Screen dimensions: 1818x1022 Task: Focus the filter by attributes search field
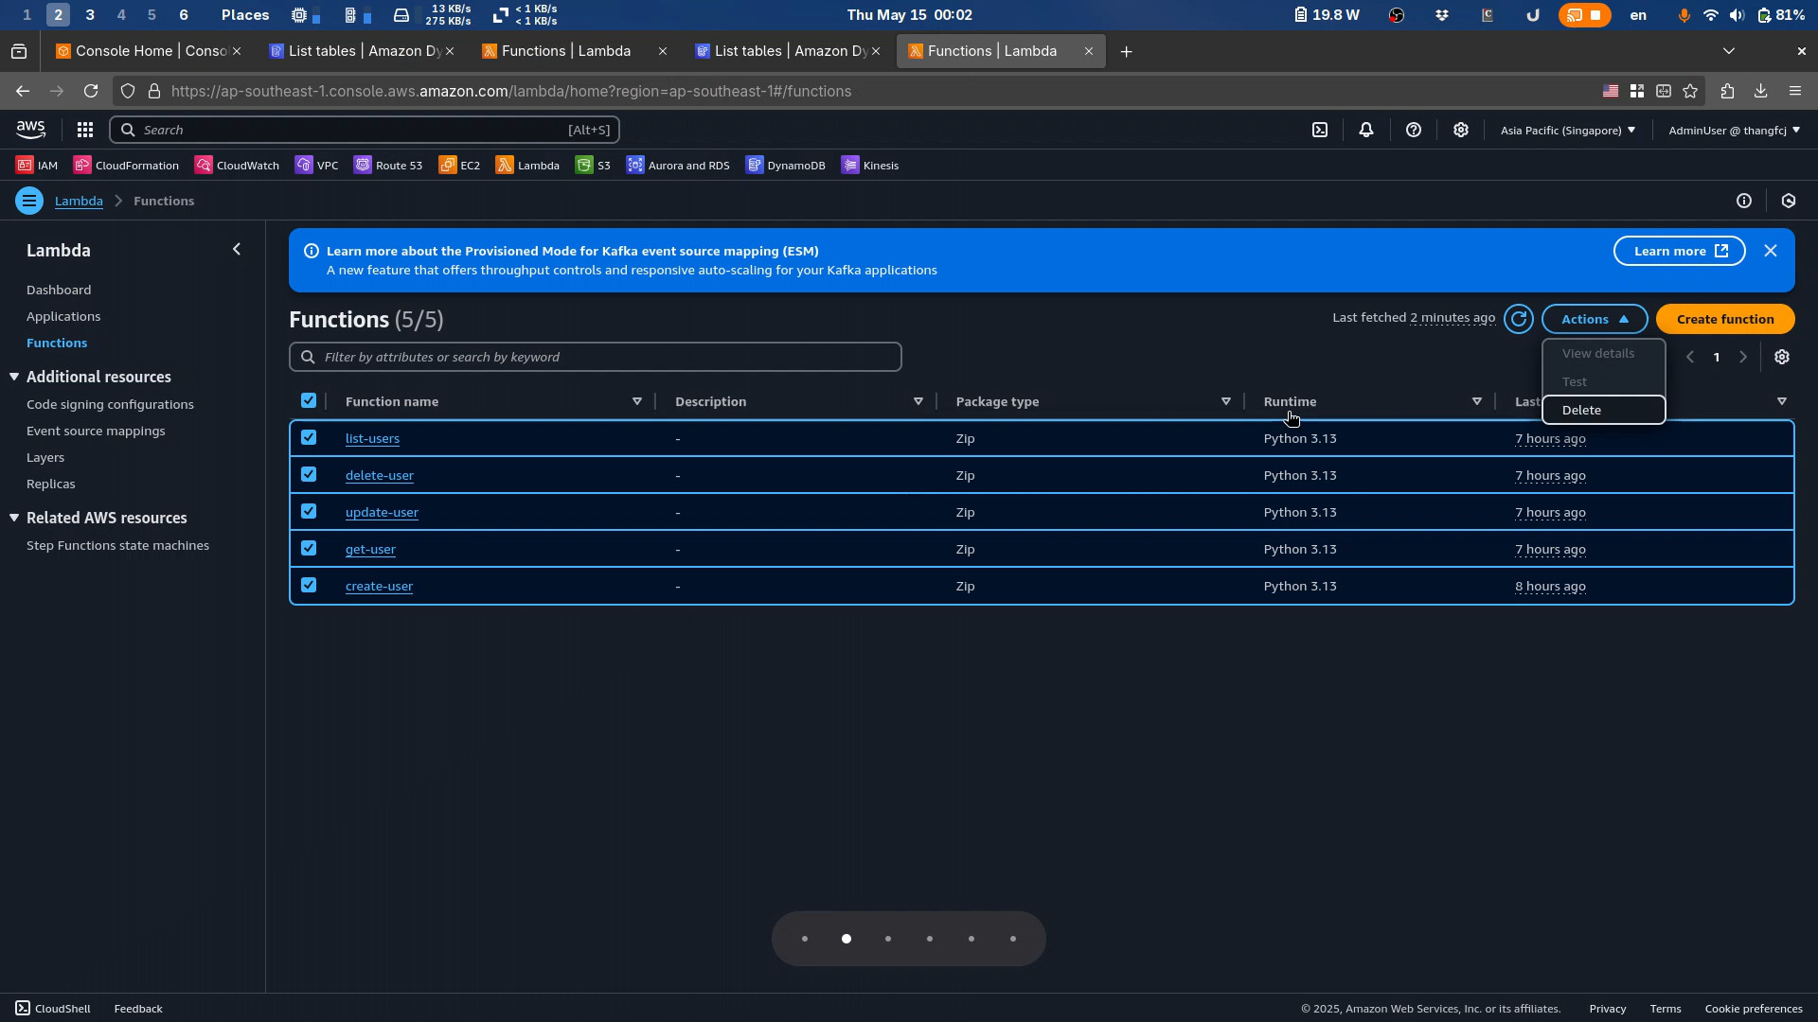596,357
